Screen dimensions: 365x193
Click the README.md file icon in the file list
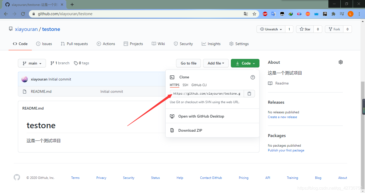pyautogui.click(x=25, y=91)
